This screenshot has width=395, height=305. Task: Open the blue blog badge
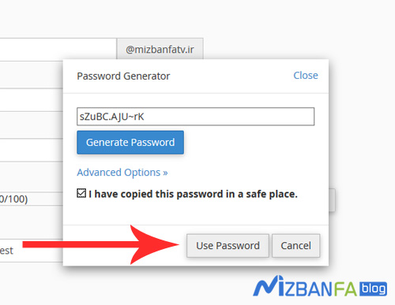click(x=373, y=288)
